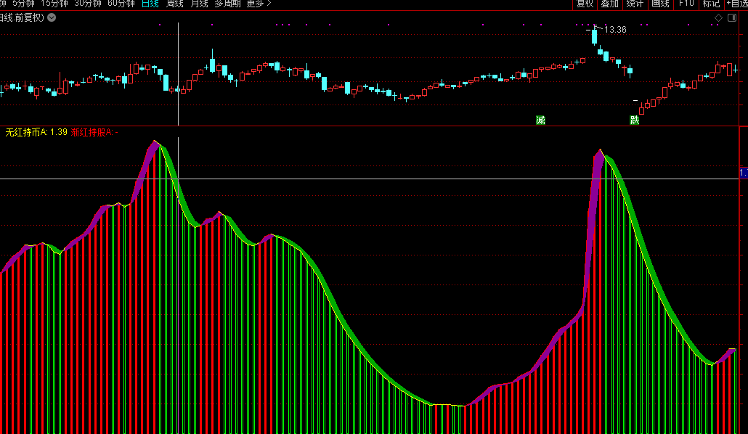Click the 统计 statistics button
The height and width of the screenshot is (434, 748).
coord(635,4)
